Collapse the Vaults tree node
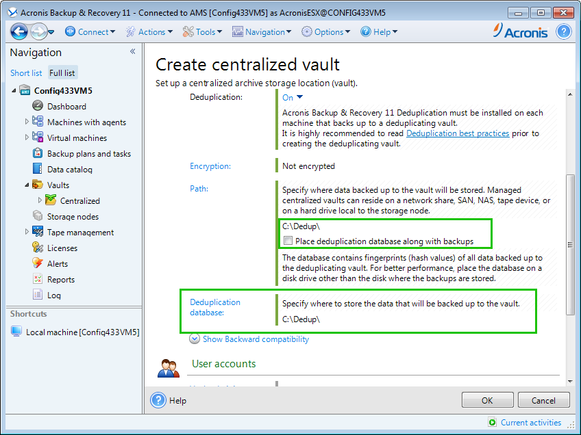This screenshot has width=581, height=435. coord(27,185)
